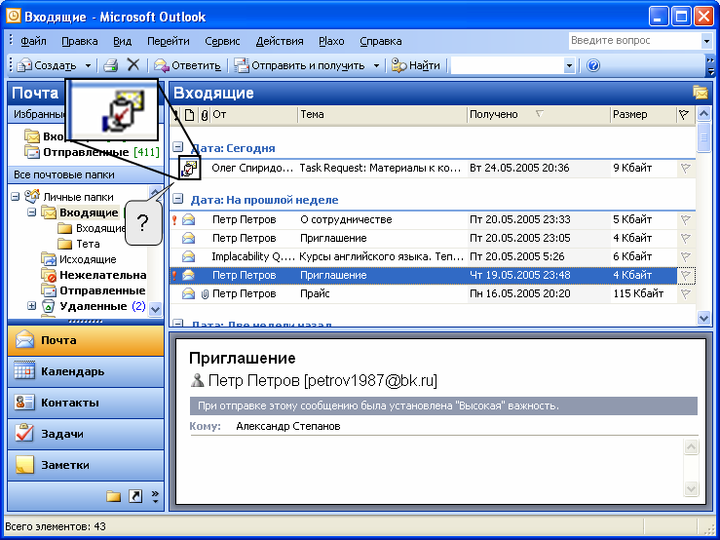Image resolution: width=720 pixels, height=540 pixels.
Task: Collapse the Дата: Сегодня group
Action: pos(177,147)
